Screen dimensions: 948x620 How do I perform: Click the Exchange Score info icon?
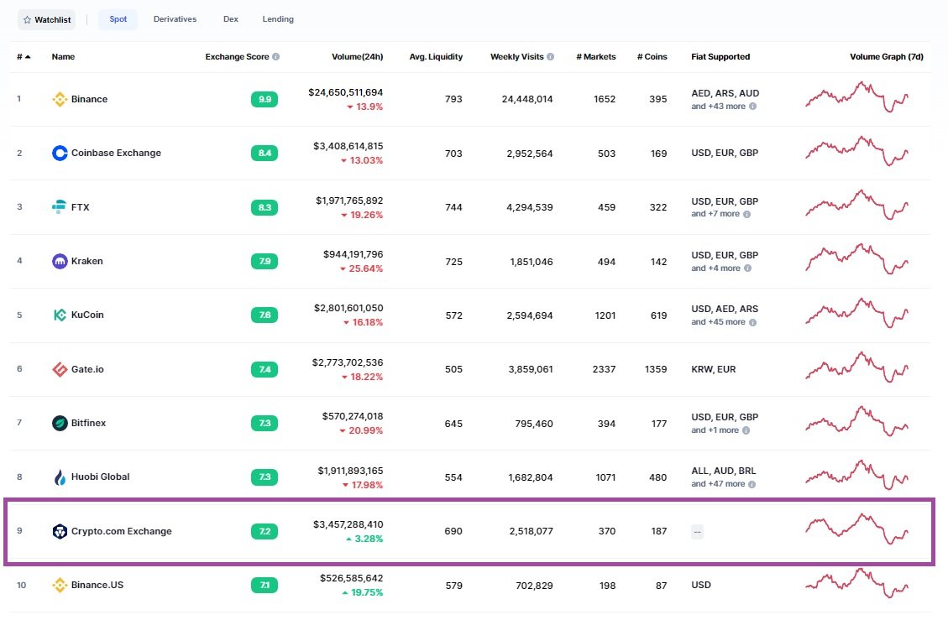(x=275, y=57)
